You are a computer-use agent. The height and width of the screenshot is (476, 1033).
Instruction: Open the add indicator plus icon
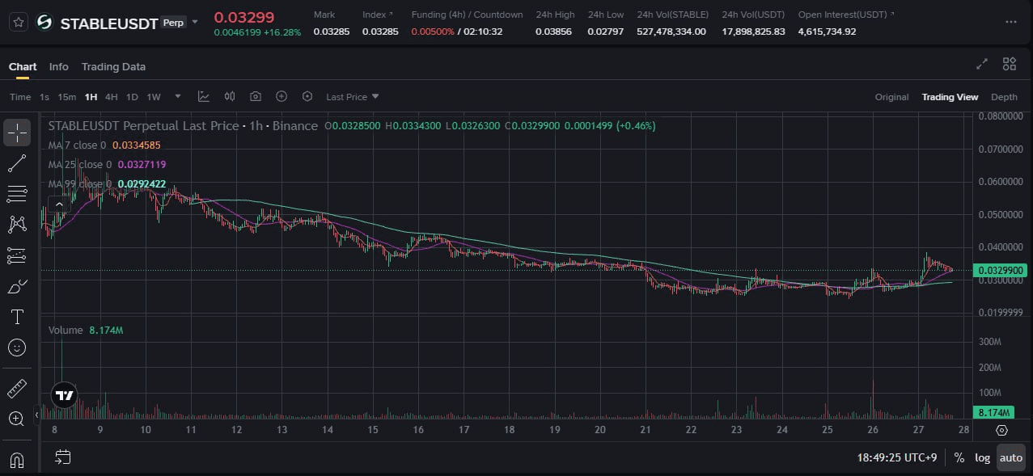click(x=282, y=96)
